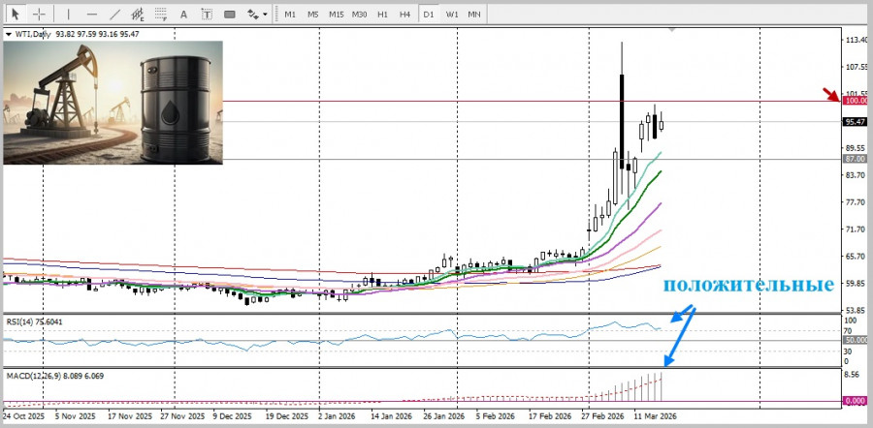Select the equidistant channel tool
Screen dimensions: 873x428
[139, 15]
